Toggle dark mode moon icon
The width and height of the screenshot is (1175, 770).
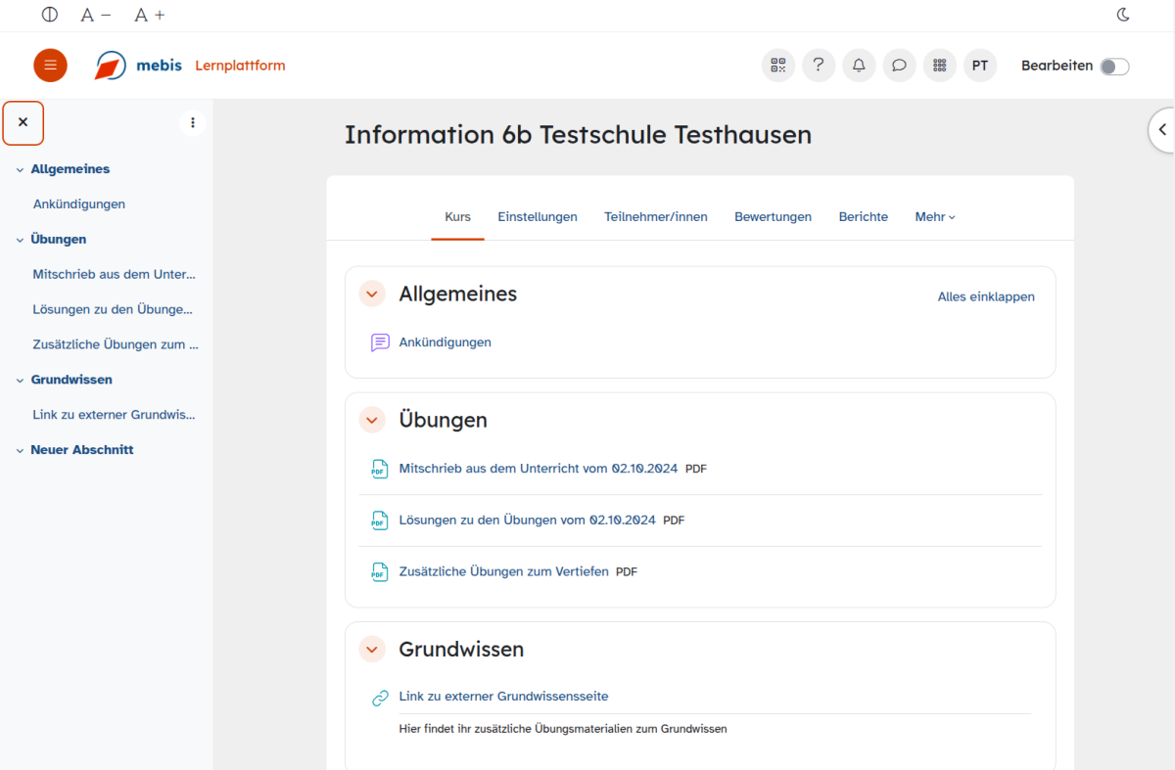tap(1123, 15)
